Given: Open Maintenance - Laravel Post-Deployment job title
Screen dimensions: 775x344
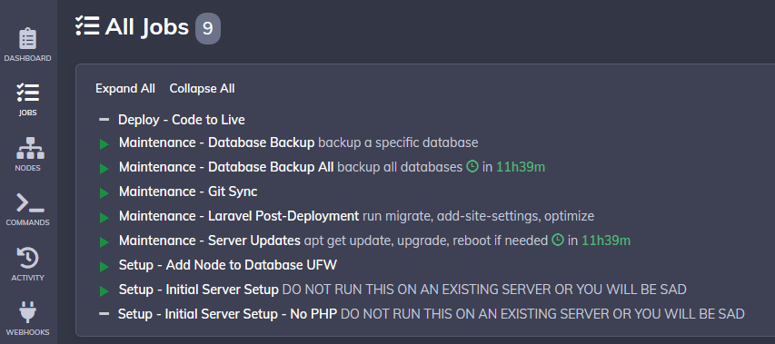Looking at the screenshot, I should (x=239, y=216).
